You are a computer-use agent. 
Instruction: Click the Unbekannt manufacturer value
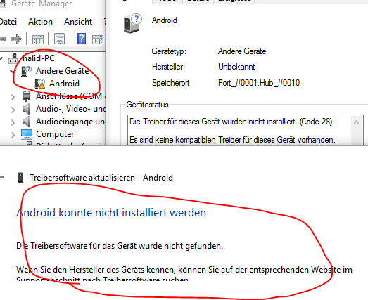[x=236, y=67]
